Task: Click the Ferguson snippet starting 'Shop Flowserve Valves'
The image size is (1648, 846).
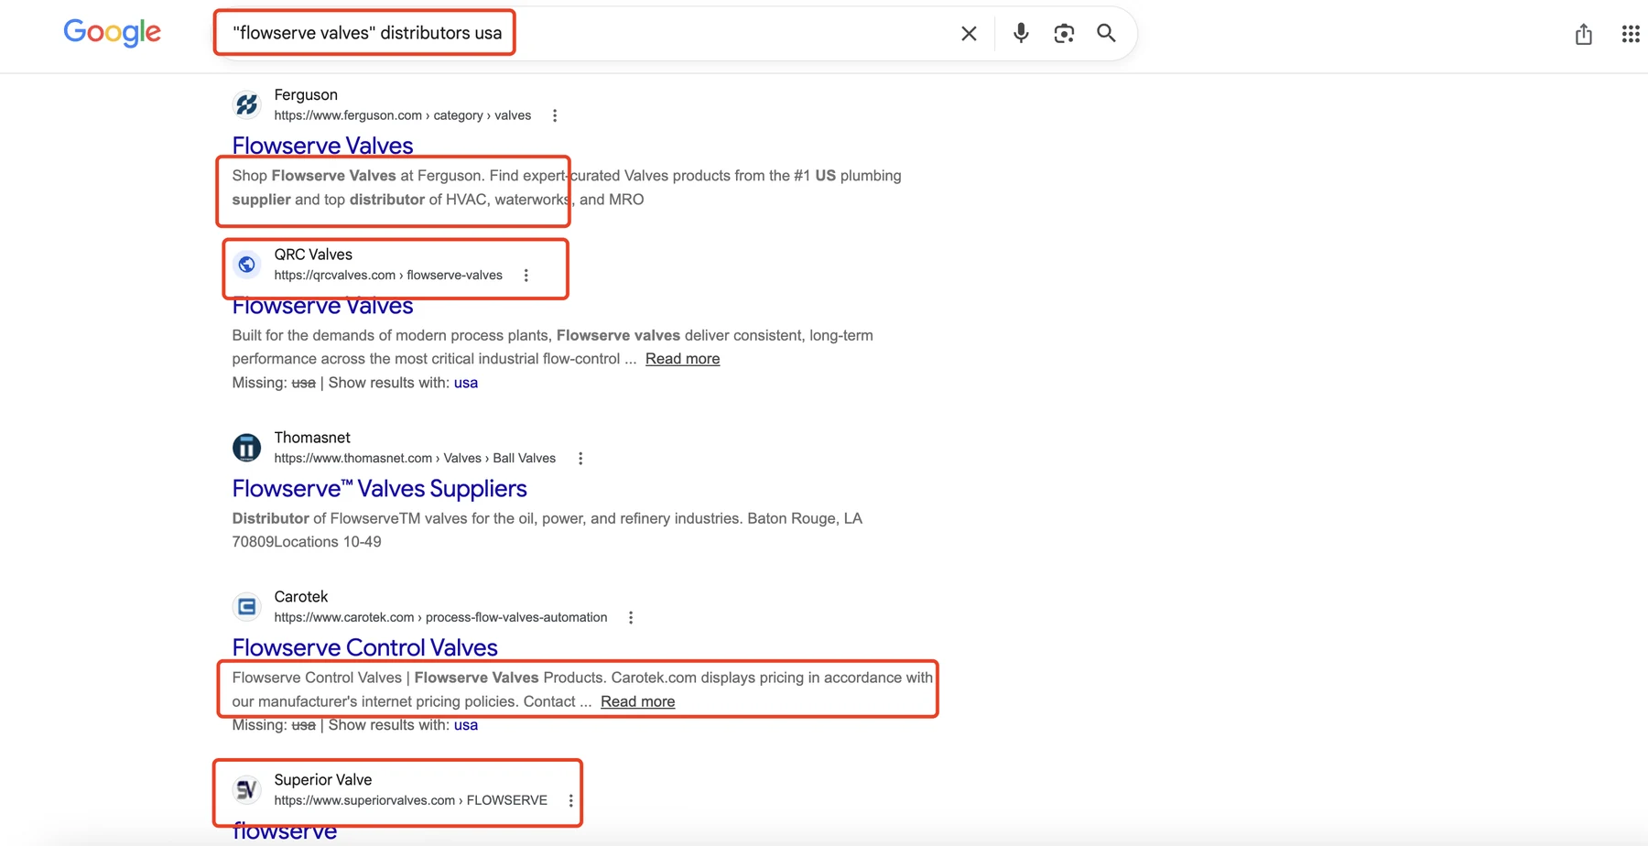Action: click(567, 188)
